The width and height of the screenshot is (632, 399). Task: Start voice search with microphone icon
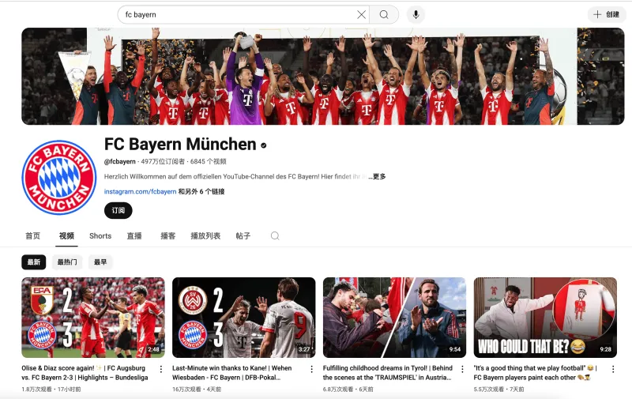click(x=416, y=14)
